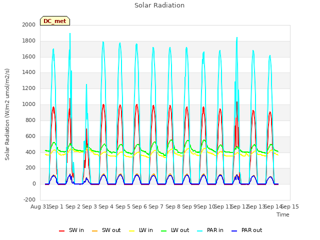Screen dimensions: 320x240
Task: Click the Sep 8 x-axis label
Action: (173, 206)
